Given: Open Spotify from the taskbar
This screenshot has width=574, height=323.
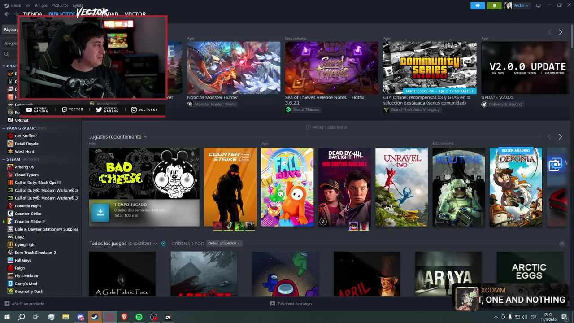Looking at the screenshot, I should point(139,317).
